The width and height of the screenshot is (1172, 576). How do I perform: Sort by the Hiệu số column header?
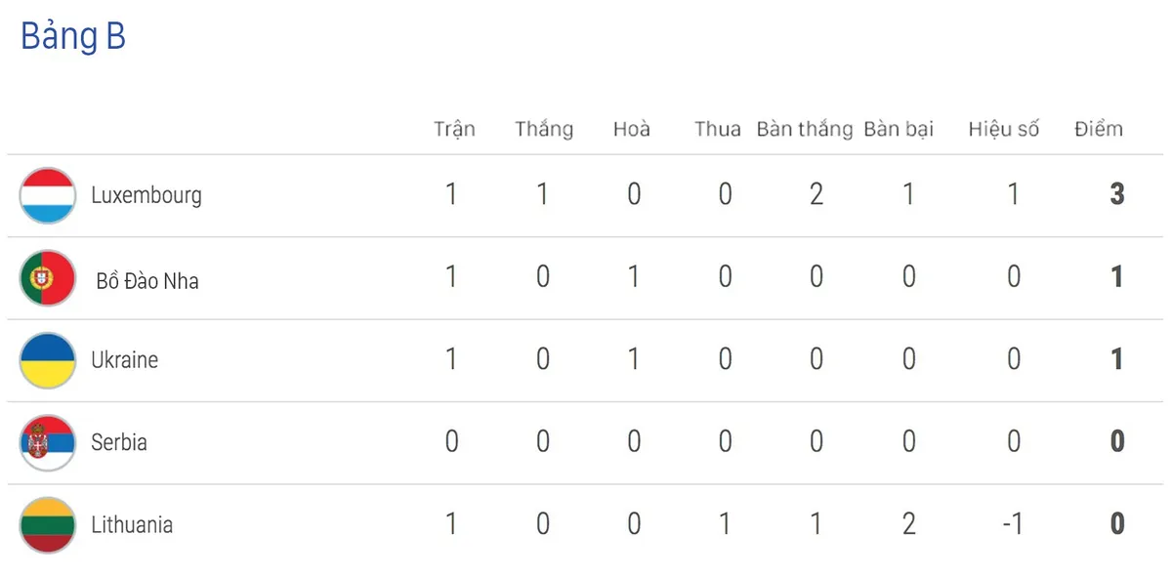[1004, 129]
